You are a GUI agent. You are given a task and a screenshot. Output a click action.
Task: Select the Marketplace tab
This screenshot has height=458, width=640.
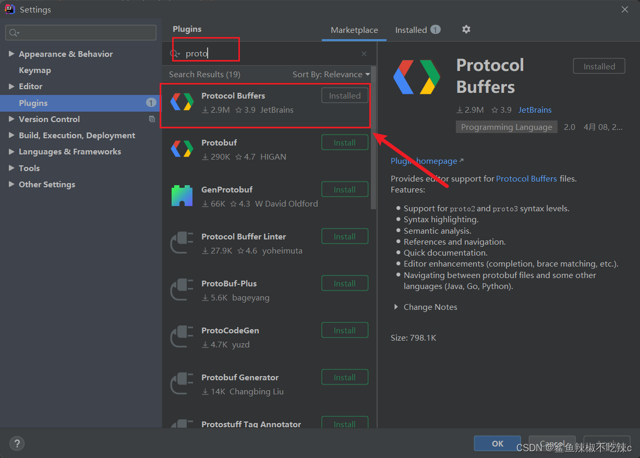coord(354,30)
